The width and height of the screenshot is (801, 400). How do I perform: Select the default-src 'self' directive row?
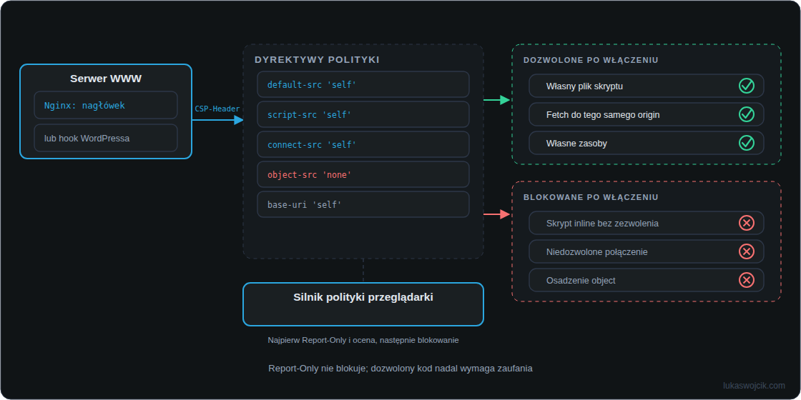pyautogui.click(x=363, y=84)
